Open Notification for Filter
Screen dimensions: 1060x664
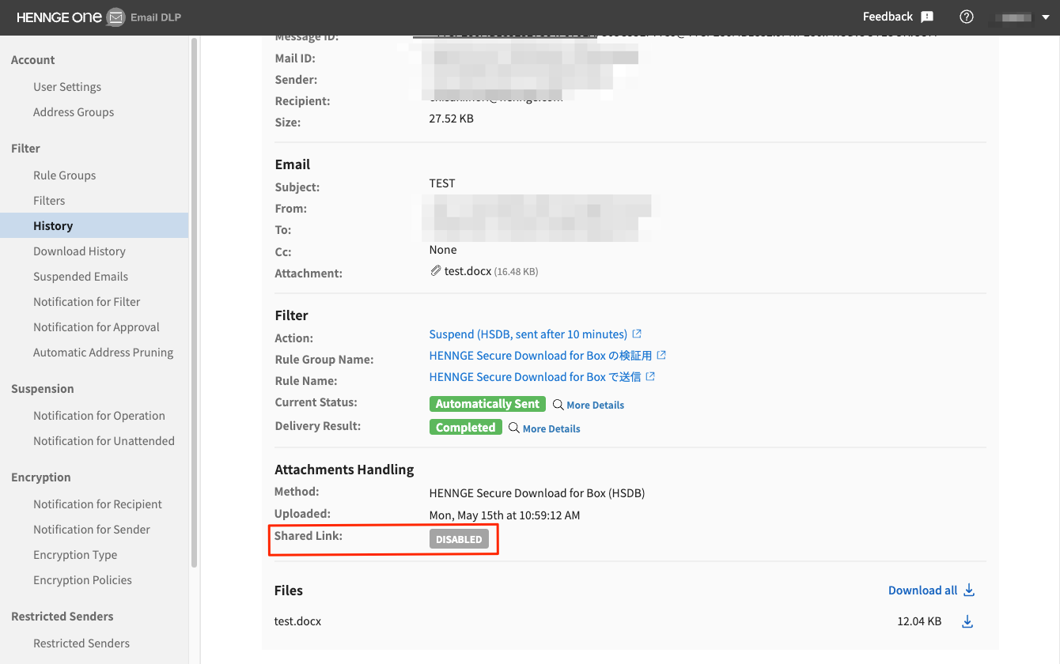87,302
